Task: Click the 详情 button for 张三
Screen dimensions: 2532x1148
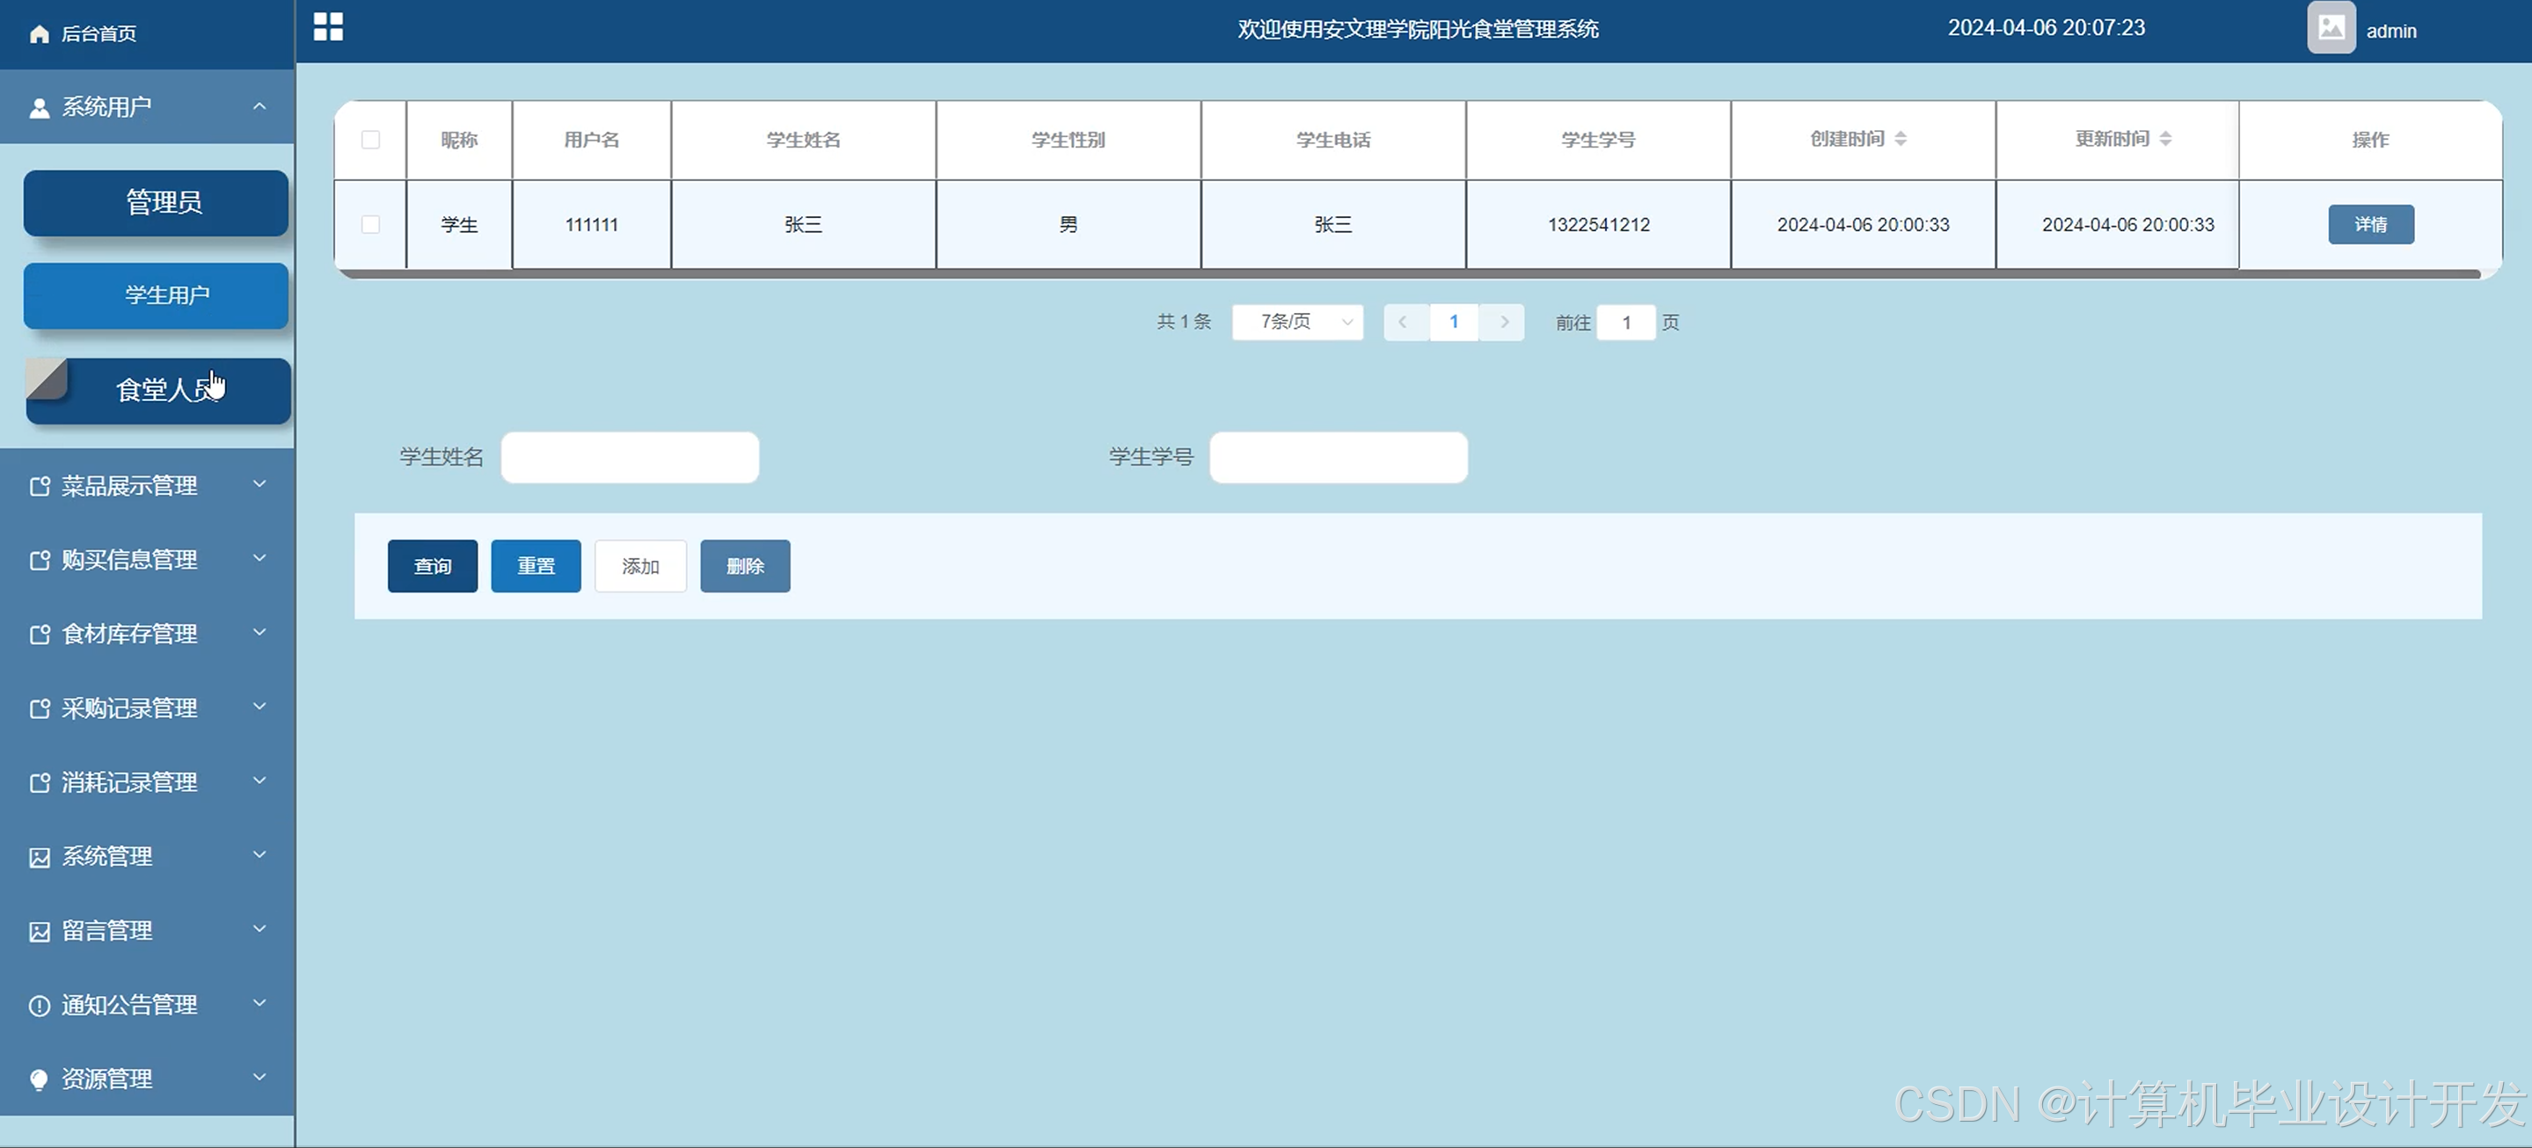Action: [2370, 225]
